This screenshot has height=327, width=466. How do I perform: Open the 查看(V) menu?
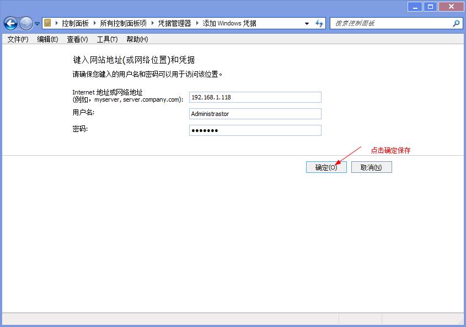(77, 39)
